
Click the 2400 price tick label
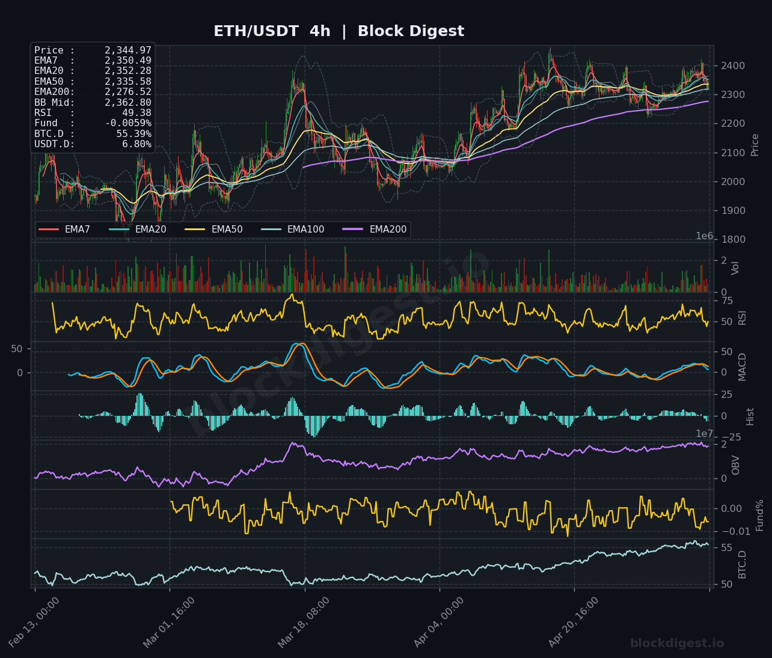(734, 65)
